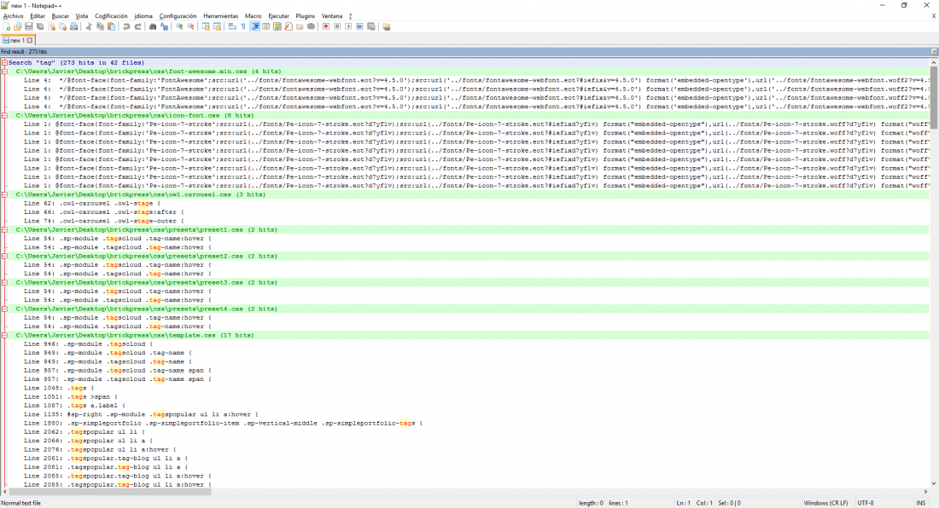
Task: Create a new document from toolbar
Action: point(7,26)
